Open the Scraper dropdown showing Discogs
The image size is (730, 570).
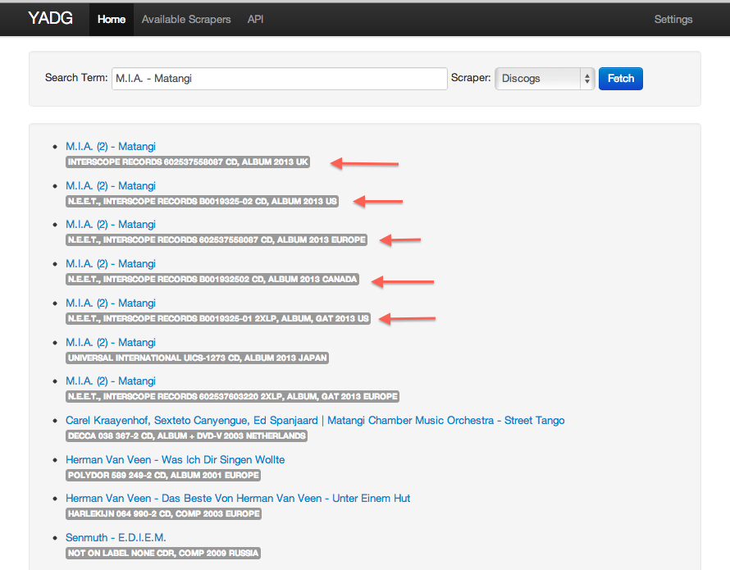(x=545, y=78)
